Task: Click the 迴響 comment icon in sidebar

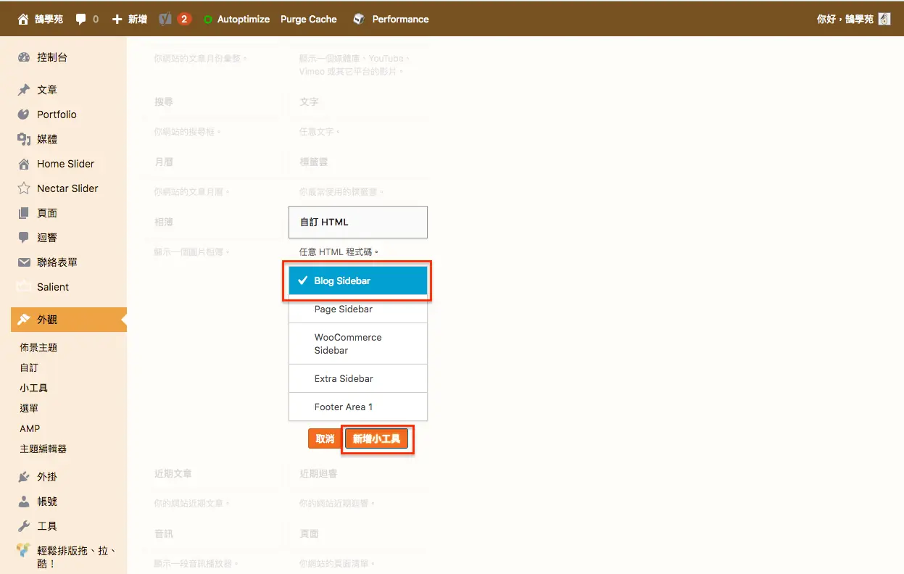Action: point(24,238)
